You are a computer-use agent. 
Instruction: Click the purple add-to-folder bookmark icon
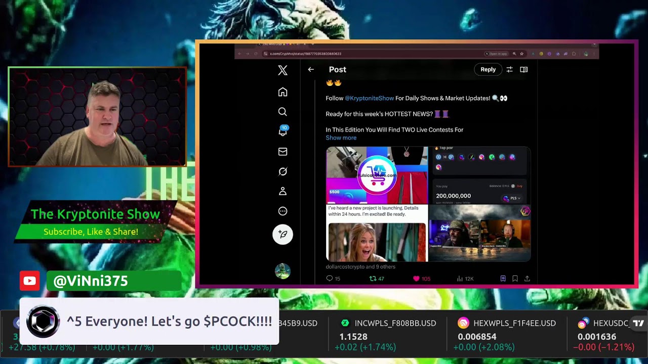503,279
